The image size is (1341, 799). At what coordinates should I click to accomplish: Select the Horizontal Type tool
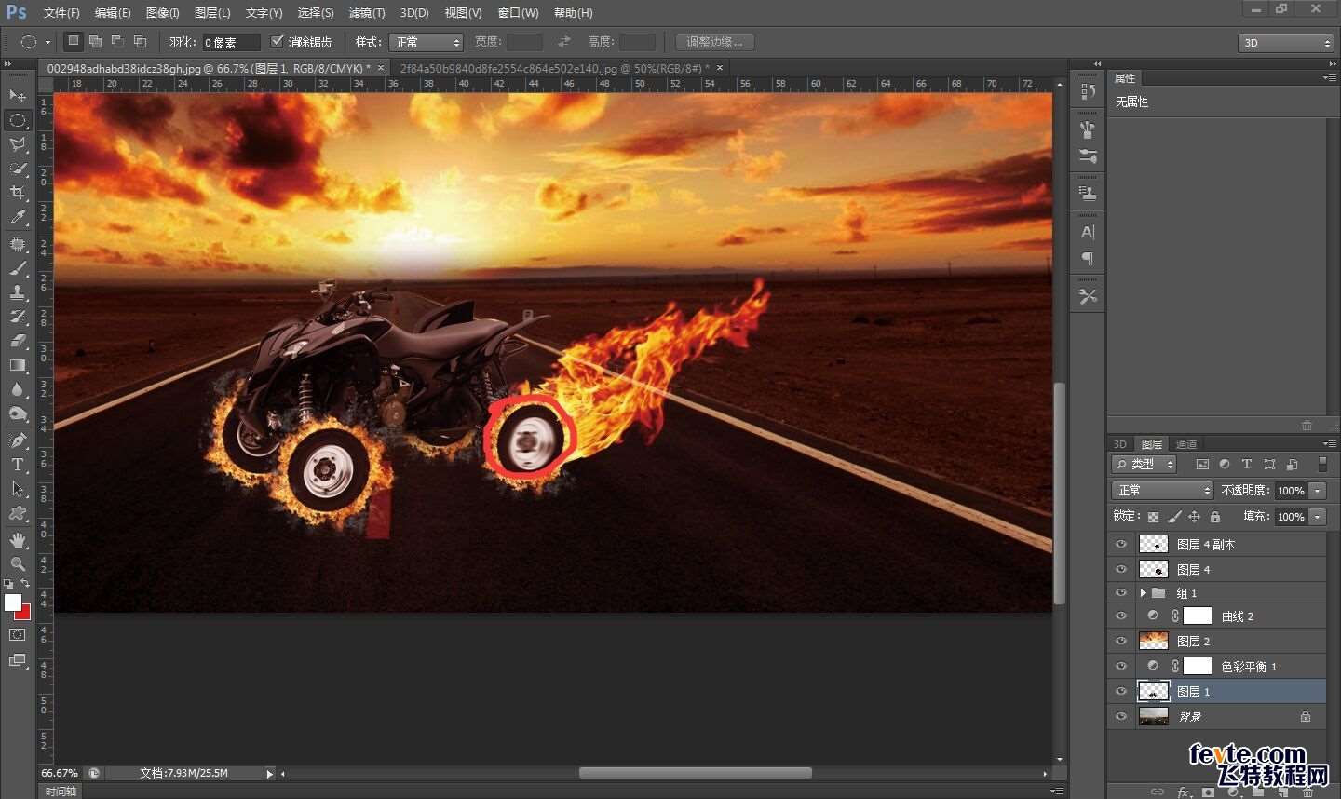tap(18, 464)
